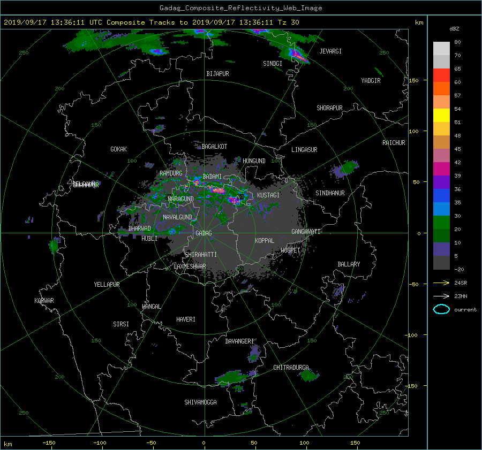Pick the dark gray -20 to 5 dBZ swatch

point(441,263)
